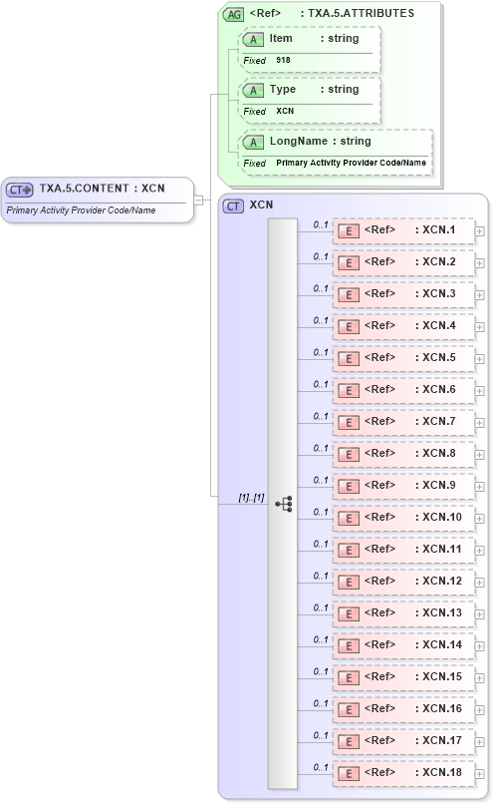The width and height of the screenshot is (492, 803).
Task: Expand the XCN.13 element node
Action: point(479,614)
